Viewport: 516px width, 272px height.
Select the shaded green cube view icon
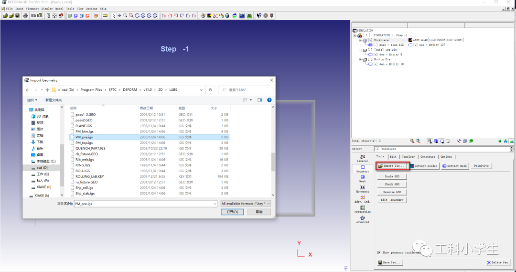click(x=70, y=15)
